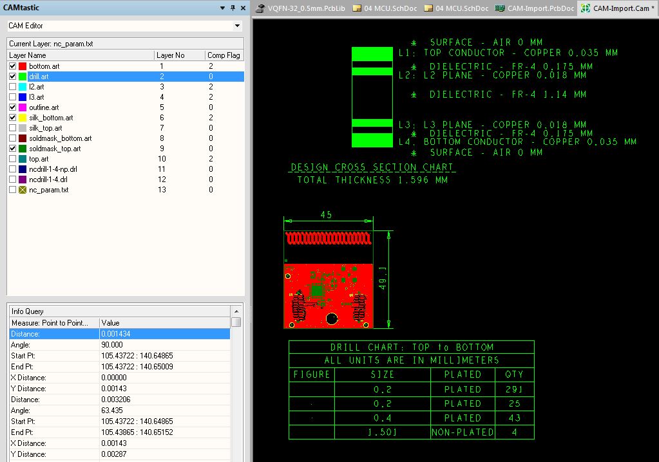The image size is (659, 462).
Task: Click layer stack cross section graphic
Action: click(x=372, y=97)
